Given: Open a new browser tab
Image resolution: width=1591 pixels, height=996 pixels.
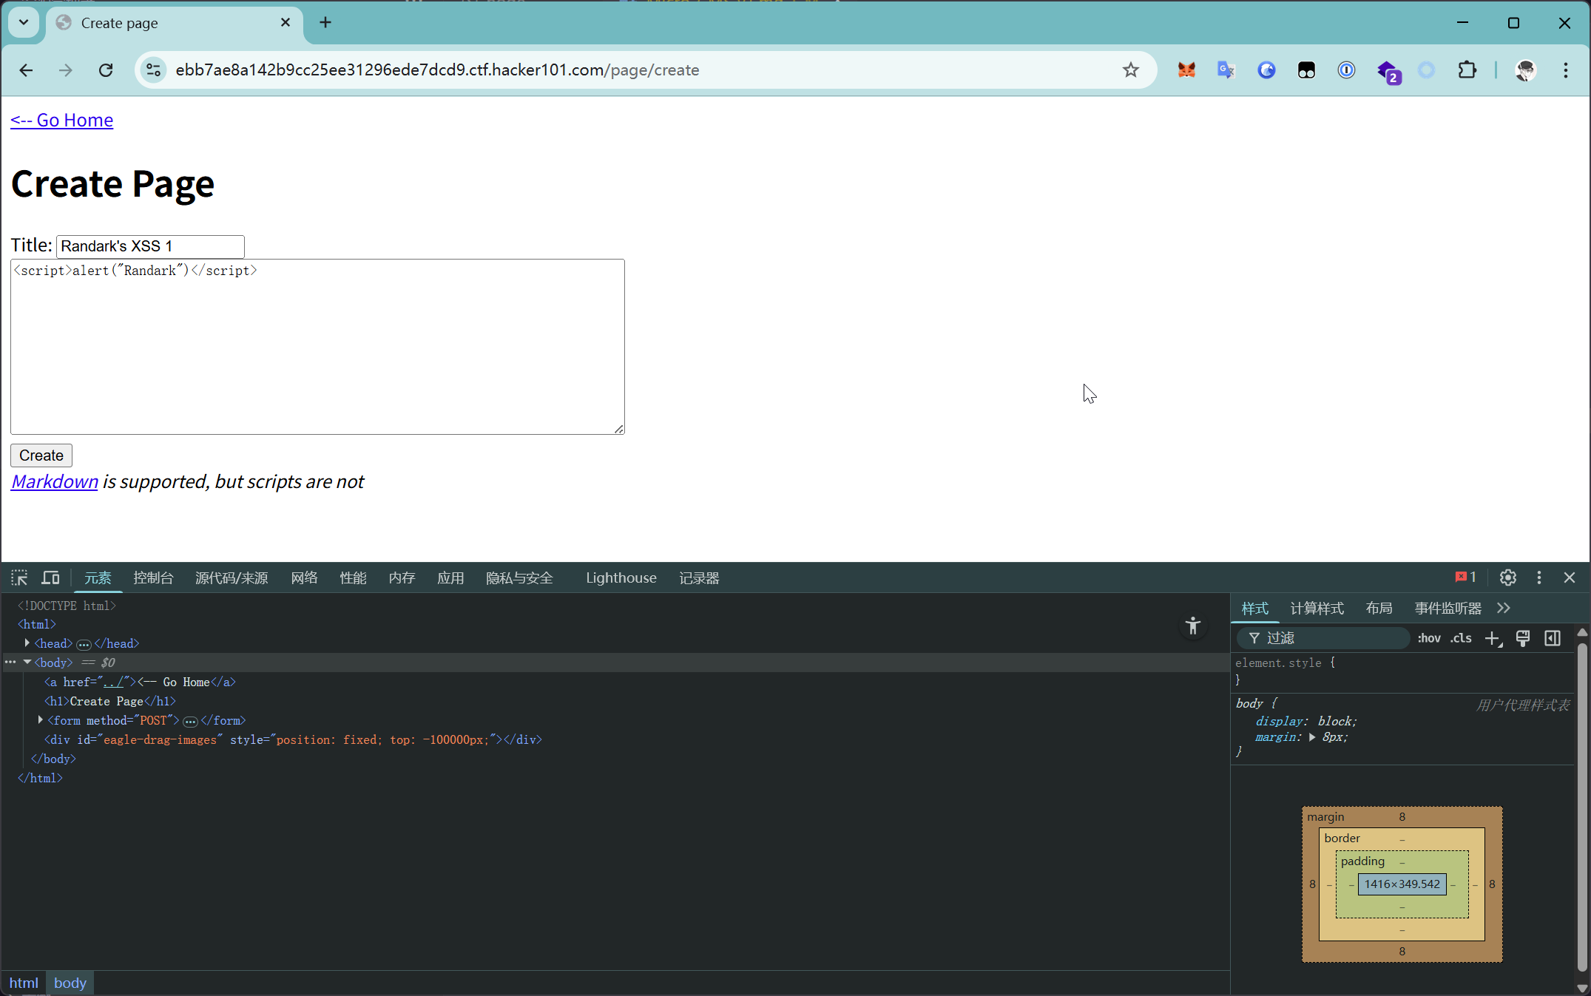Looking at the screenshot, I should point(325,23).
